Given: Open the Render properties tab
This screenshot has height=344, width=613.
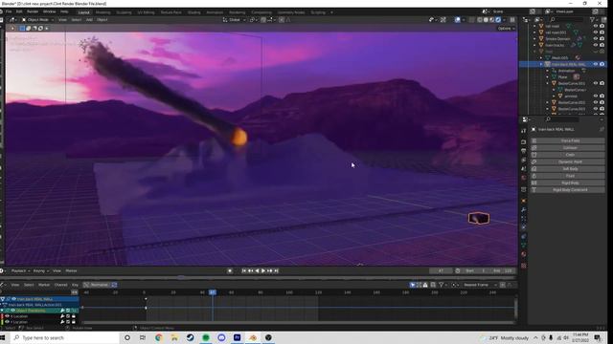Looking at the screenshot, I should click(x=524, y=142).
